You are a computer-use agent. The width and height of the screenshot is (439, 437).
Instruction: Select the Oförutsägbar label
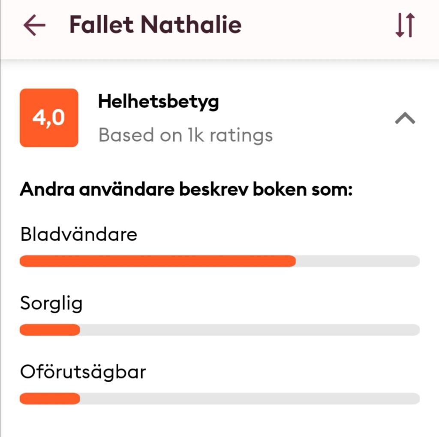tap(83, 372)
